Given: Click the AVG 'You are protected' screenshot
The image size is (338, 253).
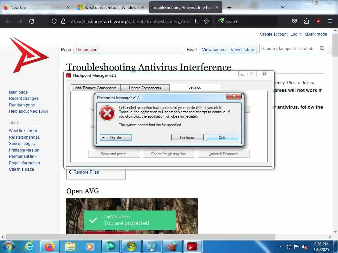Looking at the screenshot, I should click(x=132, y=216).
